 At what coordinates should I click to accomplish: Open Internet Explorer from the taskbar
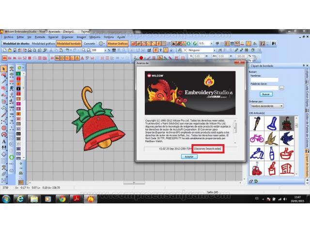[19, 199]
